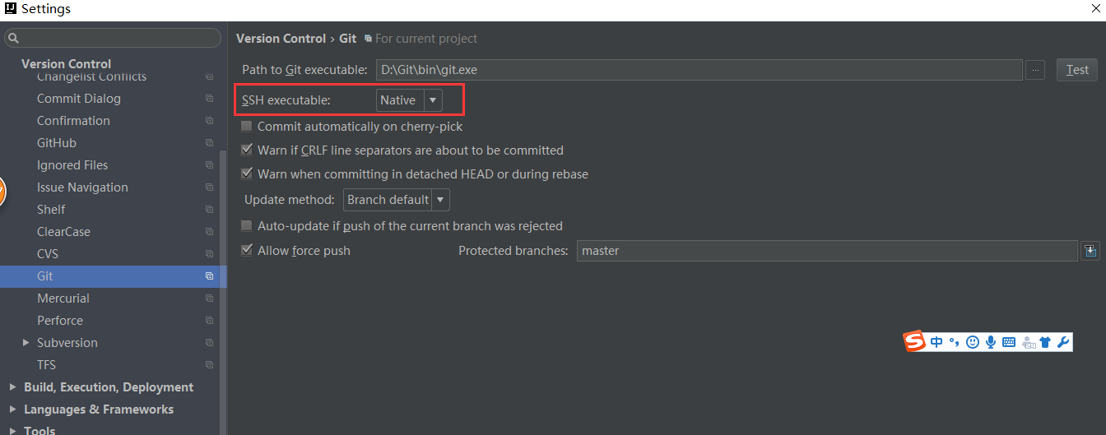Click the Test button
The height and width of the screenshot is (435, 1106).
(x=1077, y=70)
